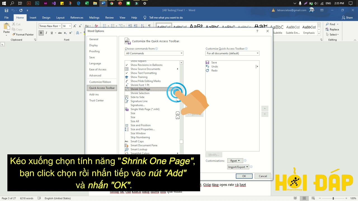Click the Redo icon in the title bar
The width and height of the screenshot is (358, 201).
21,10
